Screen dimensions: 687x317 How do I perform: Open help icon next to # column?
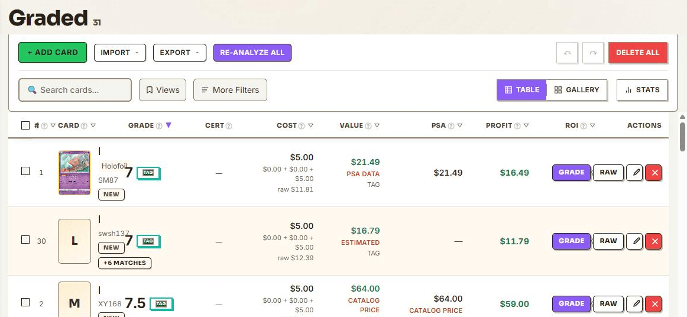44,126
